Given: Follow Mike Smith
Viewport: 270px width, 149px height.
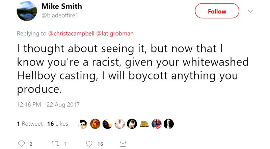Looking at the screenshot, I should pos(217,11).
